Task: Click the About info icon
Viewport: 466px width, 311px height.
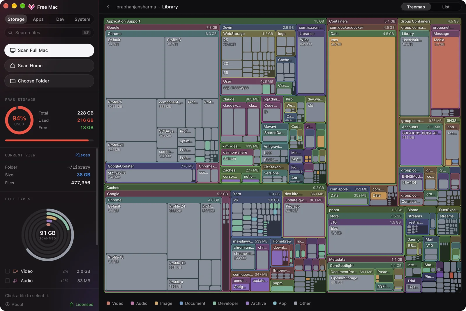Action: point(8,304)
